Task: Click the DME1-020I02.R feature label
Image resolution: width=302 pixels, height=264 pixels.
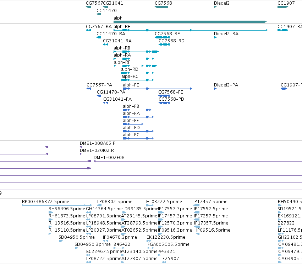Action: coord(97,150)
